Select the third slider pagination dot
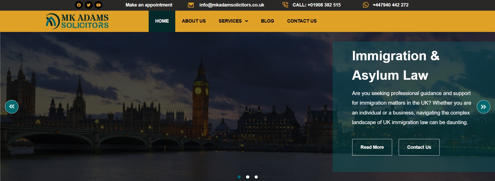495x181 pixels. click(256, 177)
